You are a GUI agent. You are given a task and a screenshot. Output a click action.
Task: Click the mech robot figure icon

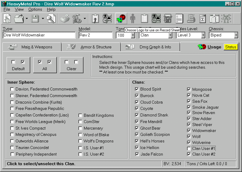click(x=226, y=19)
